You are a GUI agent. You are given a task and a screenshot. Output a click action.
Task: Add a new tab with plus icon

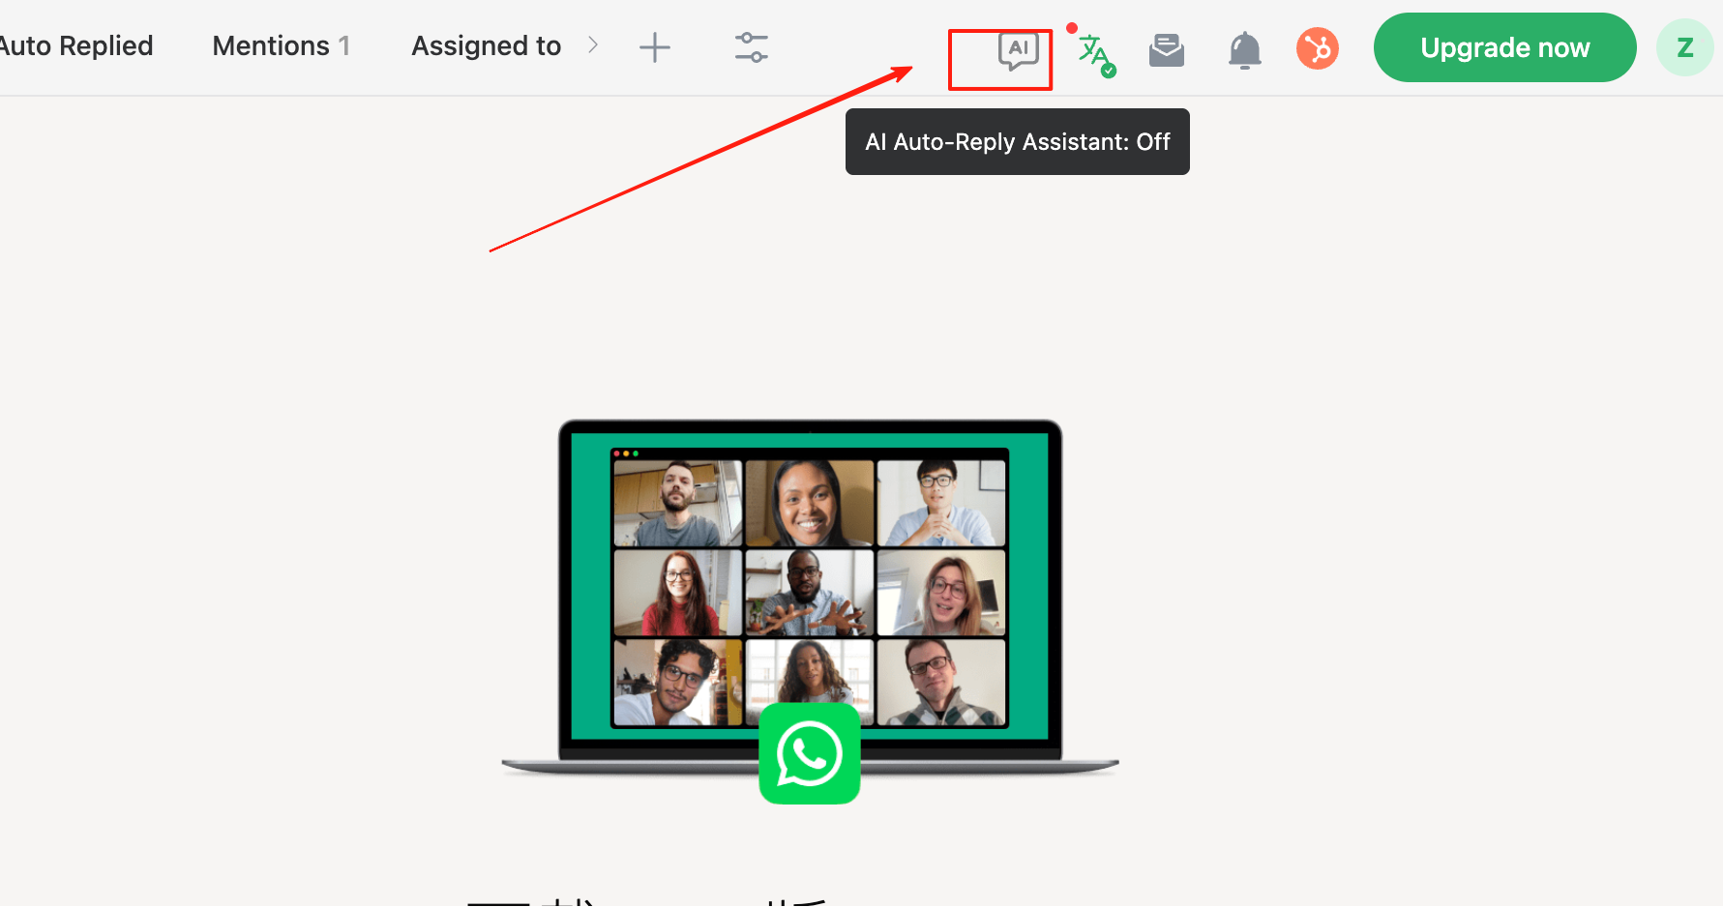point(655,47)
